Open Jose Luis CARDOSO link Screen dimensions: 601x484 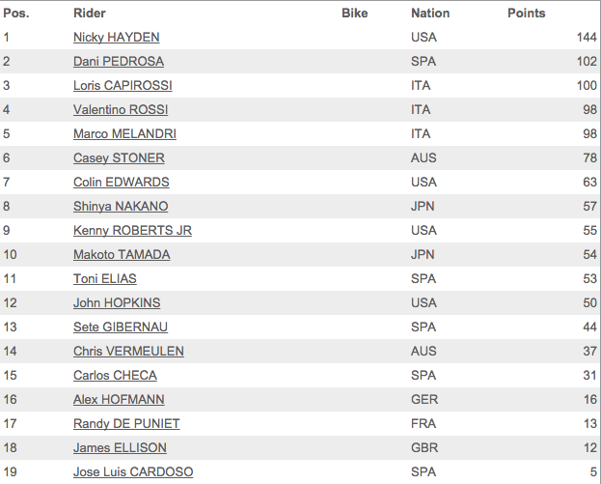coord(133,472)
